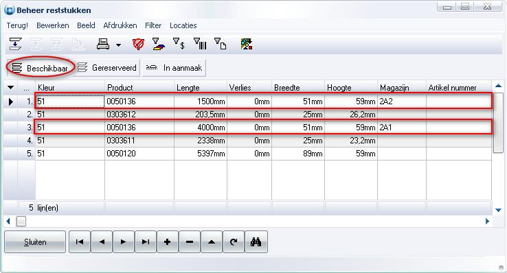Click the Sluiten button
This screenshot has width=507, height=273.
click(35, 241)
